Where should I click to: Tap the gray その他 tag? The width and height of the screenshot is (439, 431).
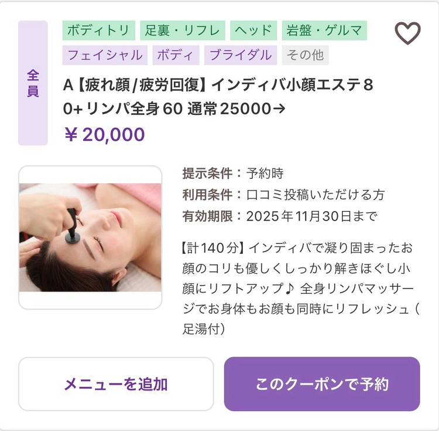[305, 55]
